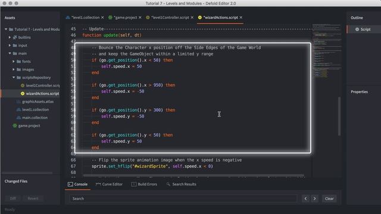Close the game.project tab
Image resolution: width=381 pixels, height=214 pixels.
pyautogui.click(x=140, y=17)
